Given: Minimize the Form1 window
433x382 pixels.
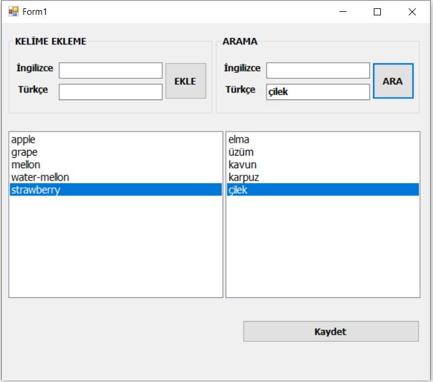Looking at the screenshot, I should pos(343,12).
